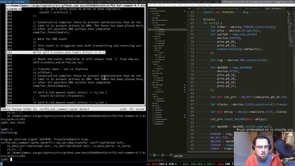Image resolution: width=295 pixels, height=166 pixels.
Task: Focus window titled Cargo.toml (dorse)
Action: point(184,1)
